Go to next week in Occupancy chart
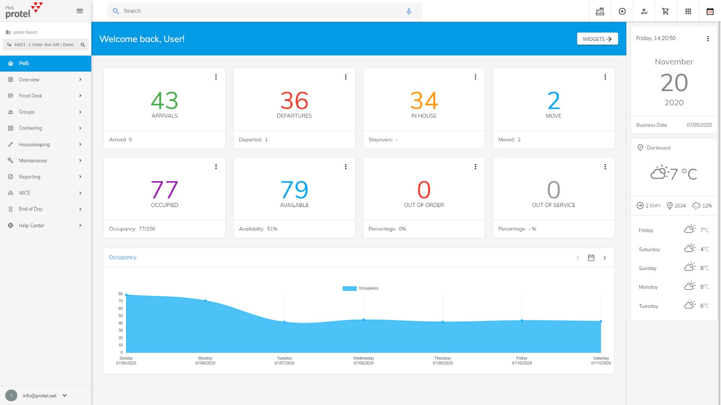Viewport: 721px width, 405px height. [x=605, y=257]
